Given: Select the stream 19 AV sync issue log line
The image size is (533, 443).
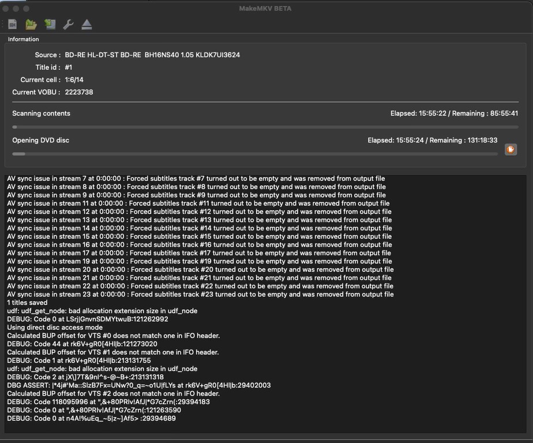Looking at the screenshot, I should click(x=199, y=261).
